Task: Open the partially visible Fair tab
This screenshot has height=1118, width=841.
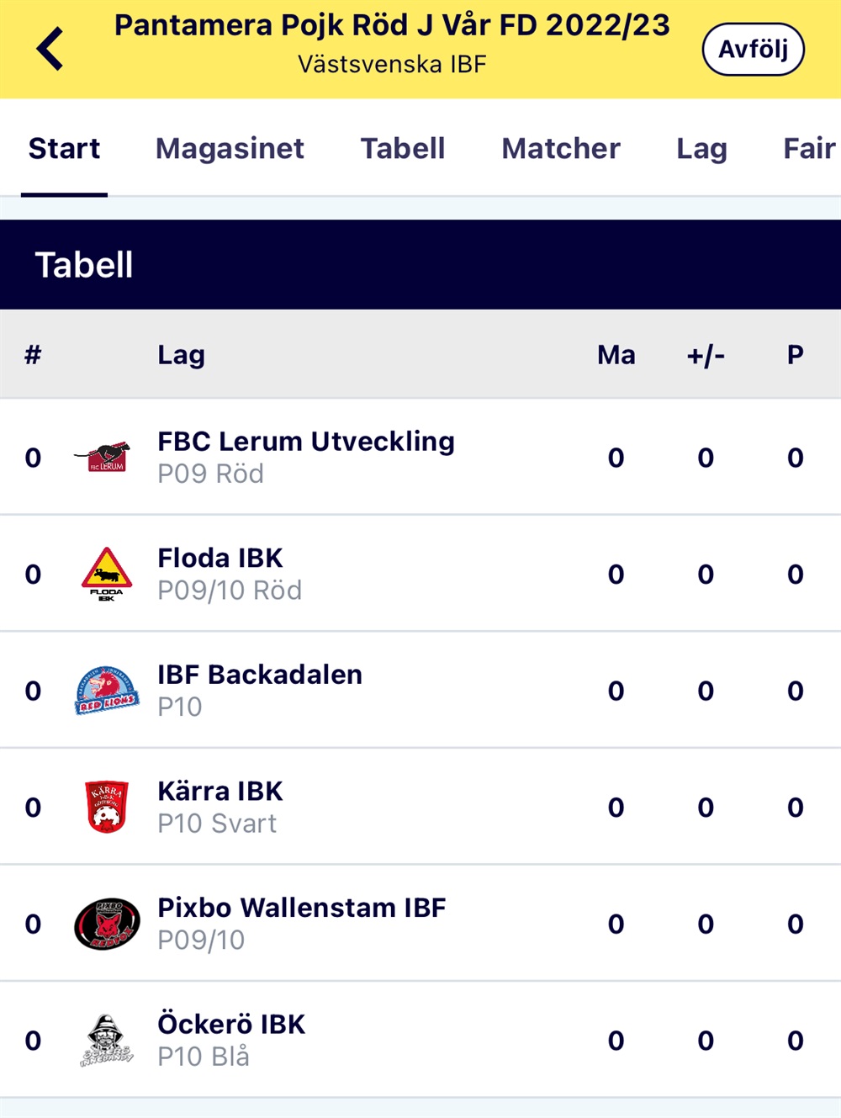Action: pyautogui.click(x=811, y=148)
